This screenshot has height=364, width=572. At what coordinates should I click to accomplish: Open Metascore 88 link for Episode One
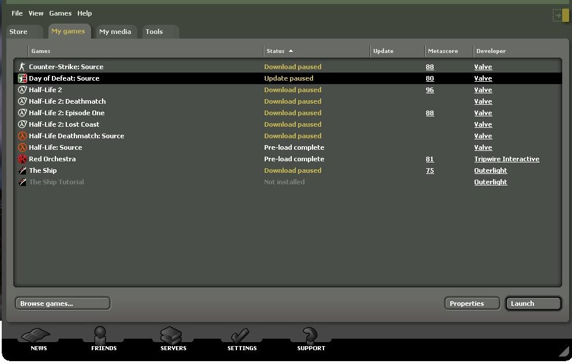pyautogui.click(x=430, y=113)
